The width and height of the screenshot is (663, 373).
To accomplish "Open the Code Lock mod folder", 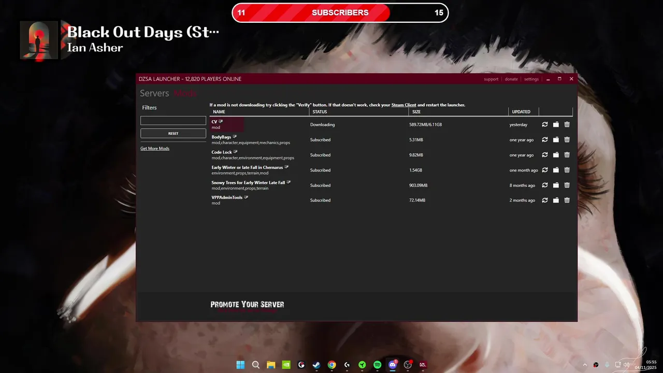I will click(x=556, y=154).
